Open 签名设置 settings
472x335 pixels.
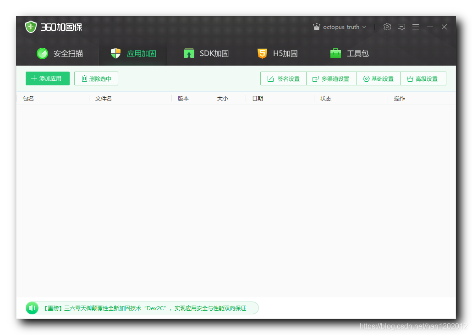click(x=283, y=78)
